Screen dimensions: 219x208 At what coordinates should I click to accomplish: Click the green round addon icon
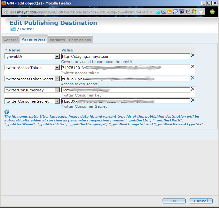tap(212, 12)
